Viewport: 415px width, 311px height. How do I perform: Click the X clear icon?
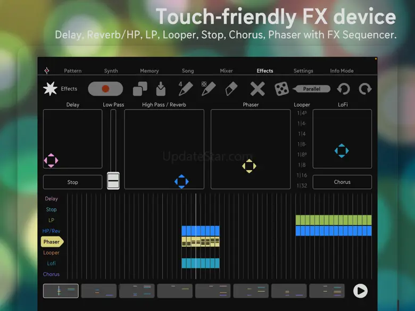(258, 89)
